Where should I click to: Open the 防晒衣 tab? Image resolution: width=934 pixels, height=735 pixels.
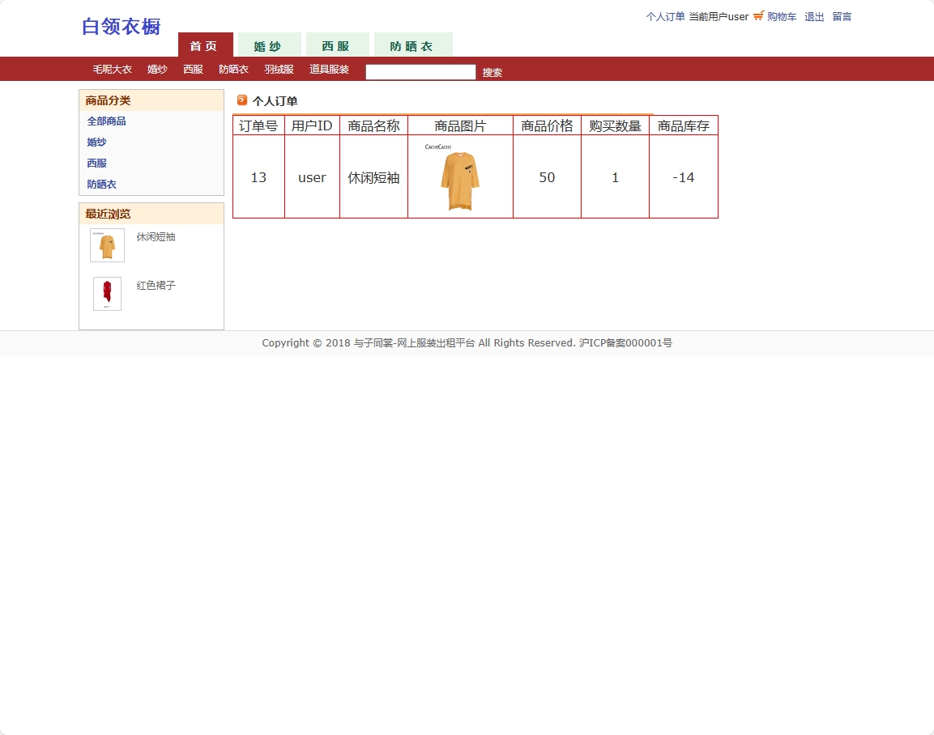point(413,45)
